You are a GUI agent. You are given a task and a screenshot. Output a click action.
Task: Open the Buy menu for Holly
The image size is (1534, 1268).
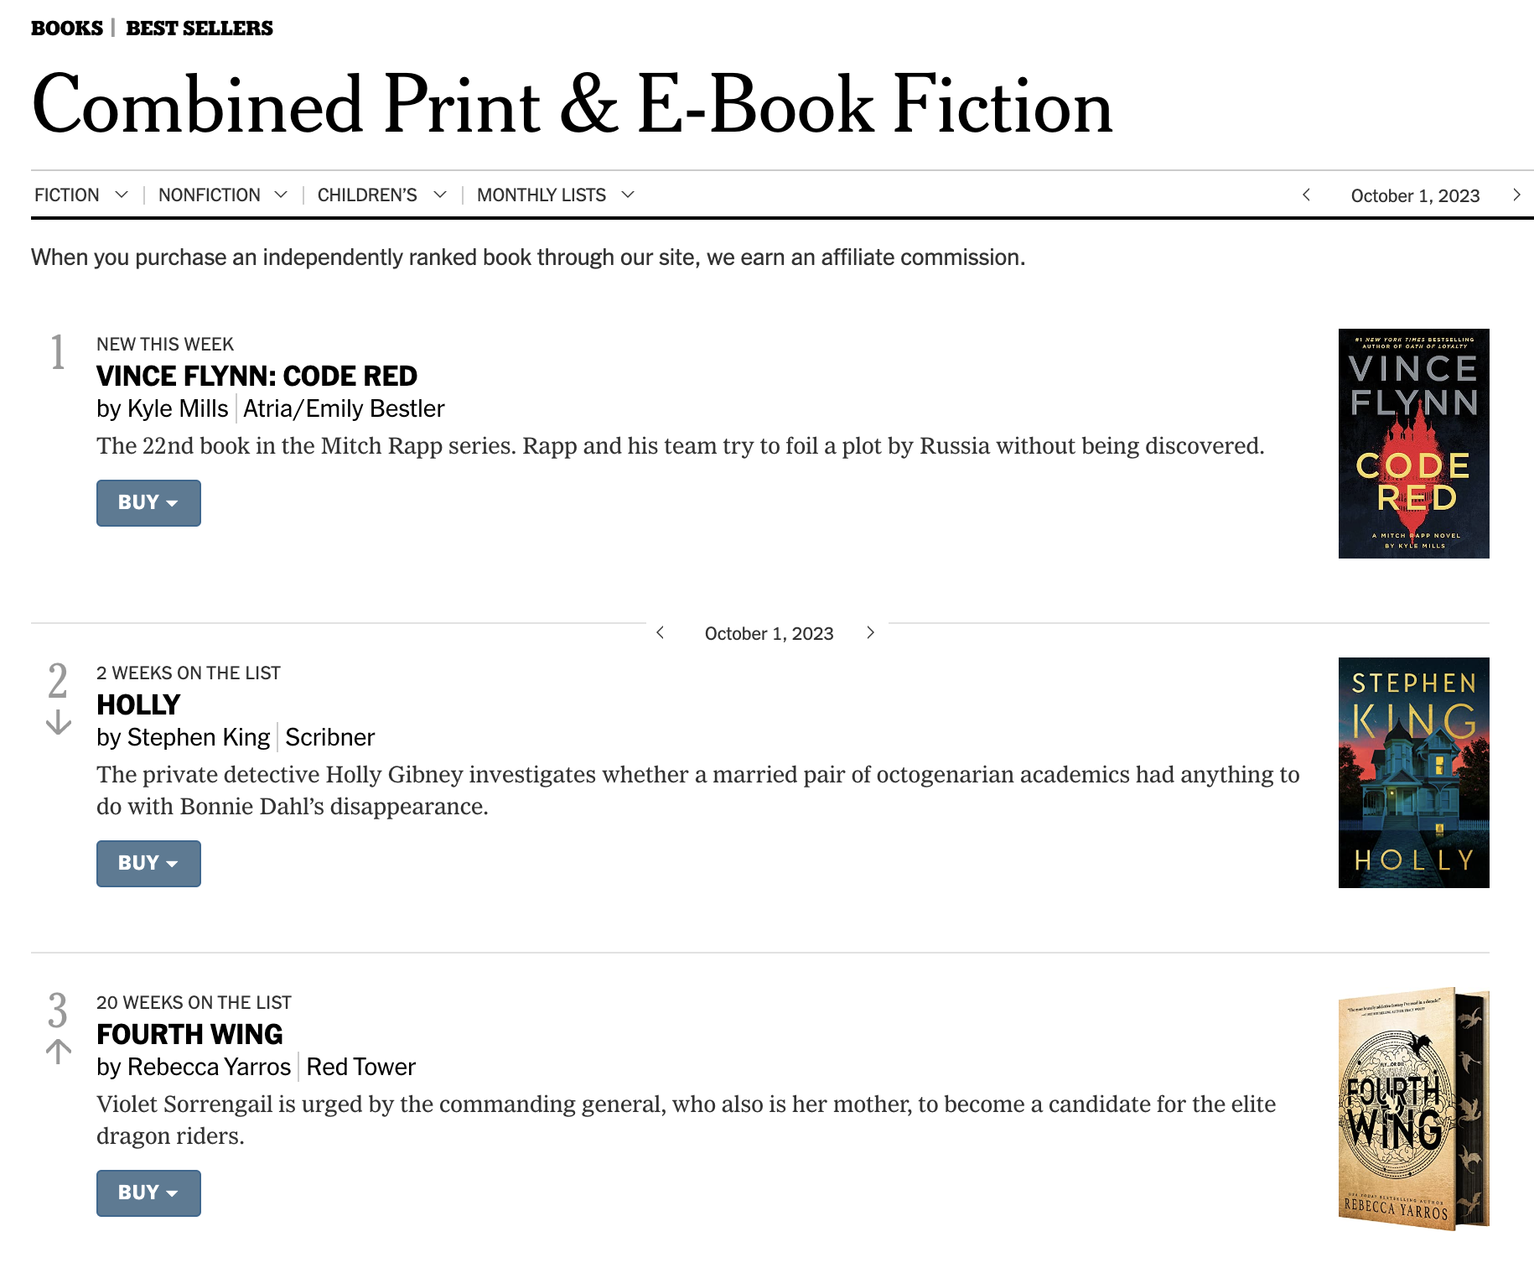(148, 863)
